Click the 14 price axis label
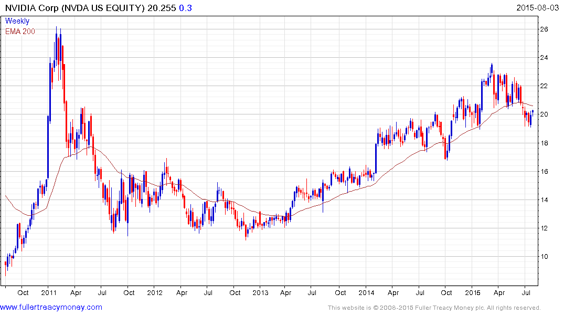 coord(544,200)
